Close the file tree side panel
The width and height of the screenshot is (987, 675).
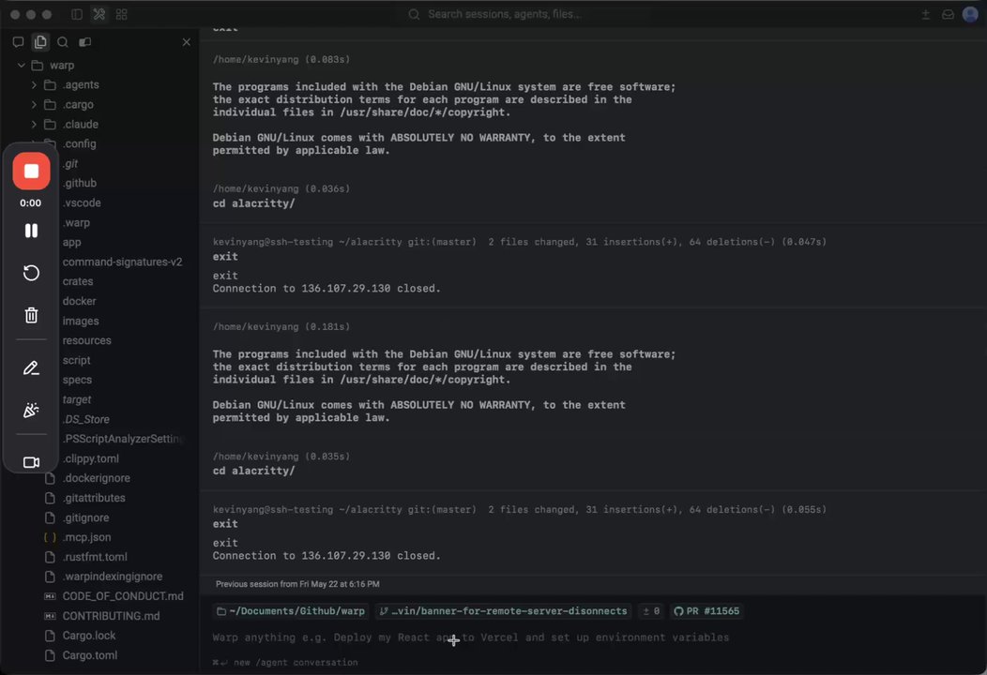tap(187, 42)
